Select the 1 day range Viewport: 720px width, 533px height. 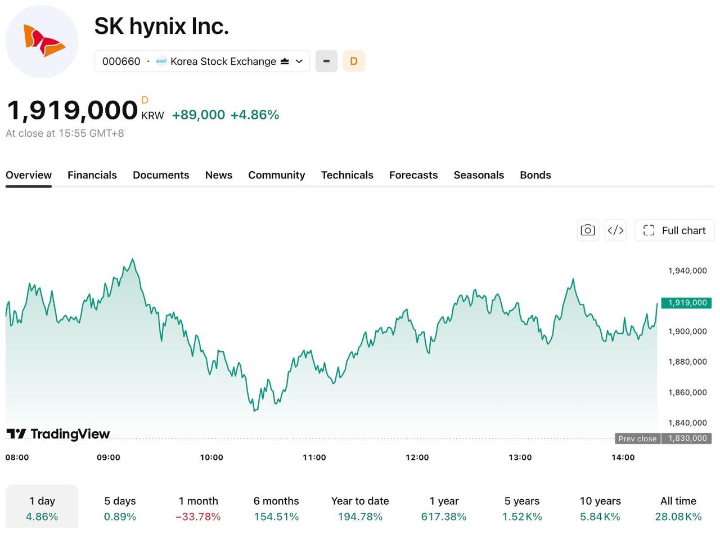pos(42,508)
